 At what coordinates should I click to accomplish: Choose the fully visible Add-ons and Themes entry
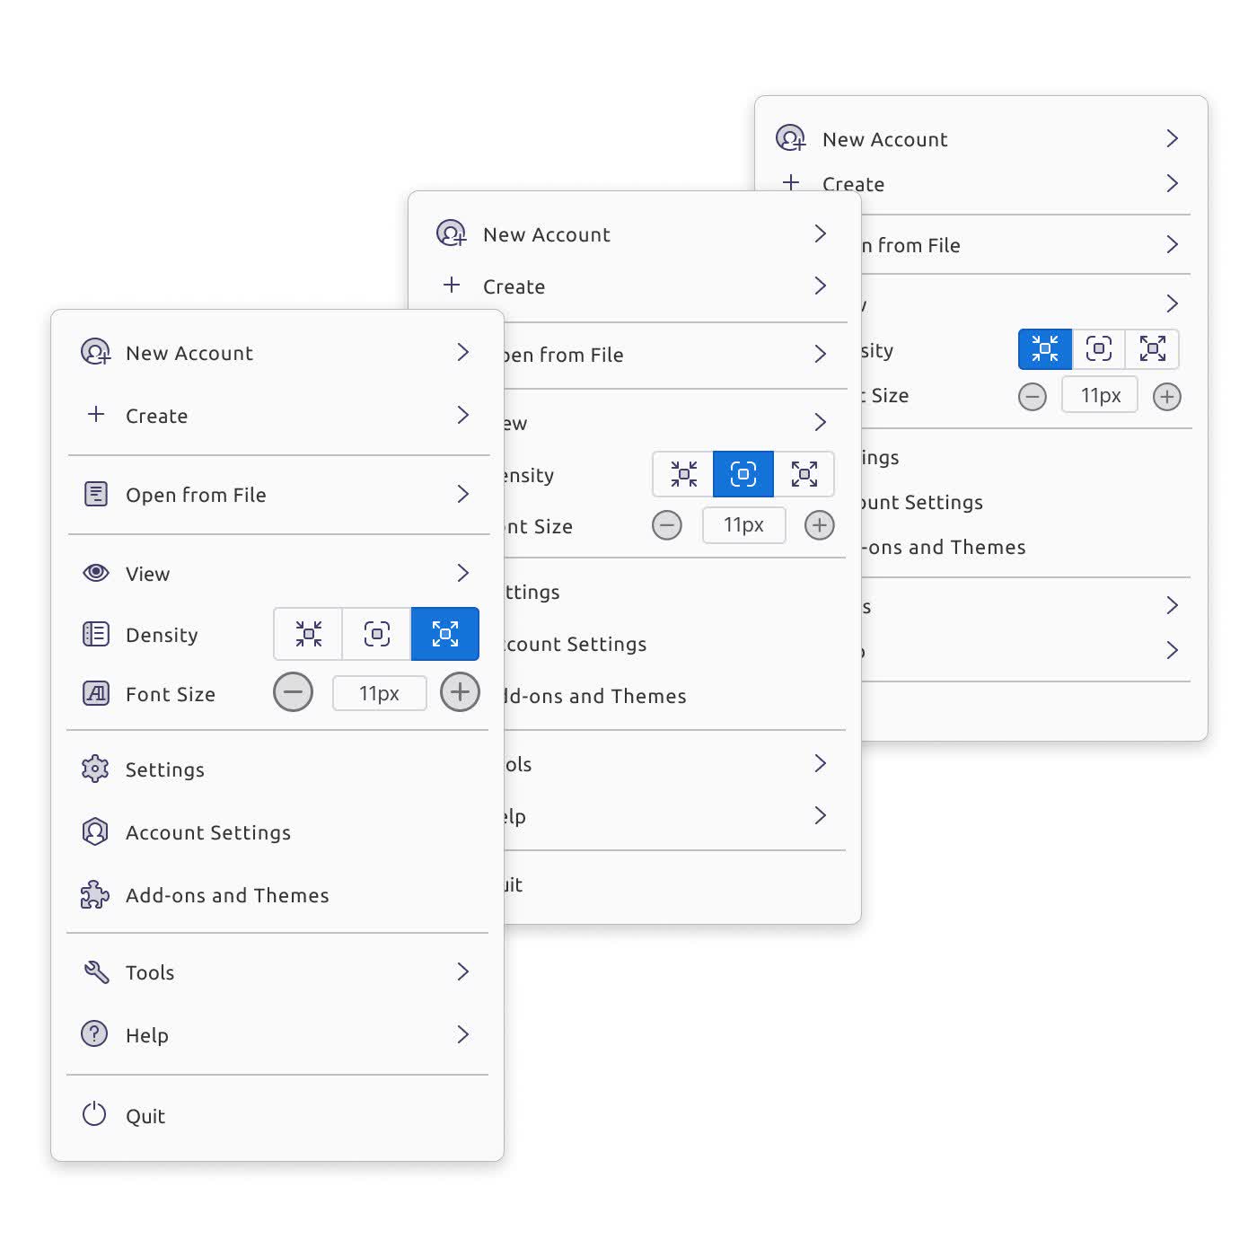[227, 895]
